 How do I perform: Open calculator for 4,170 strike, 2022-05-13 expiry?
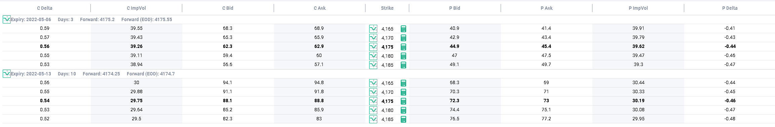[x=403, y=92]
